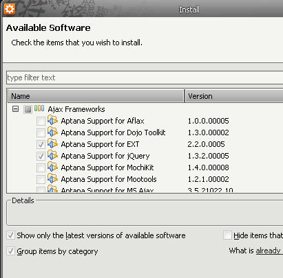Toggle Group items by category checkbox
Viewport: 283px width, 278px height.
[10, 251]
